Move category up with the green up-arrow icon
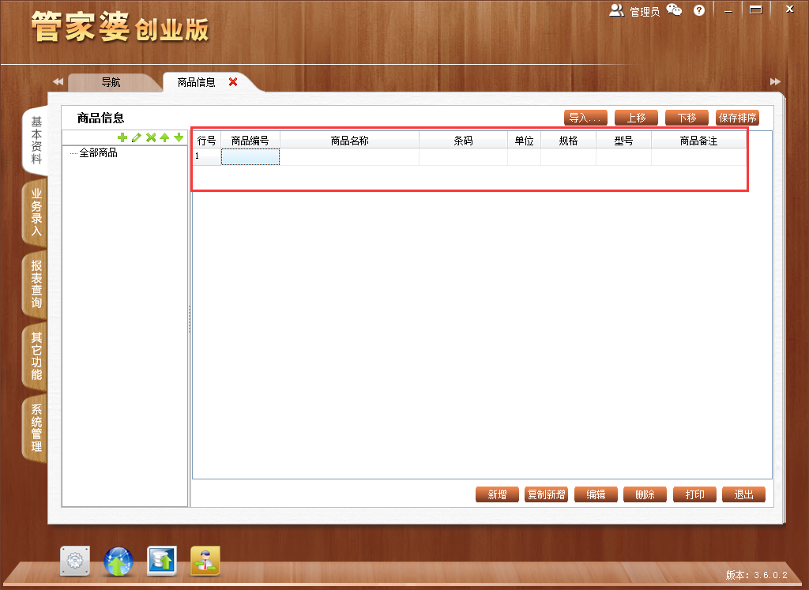 pyautogui.click(x=163, y=137)
